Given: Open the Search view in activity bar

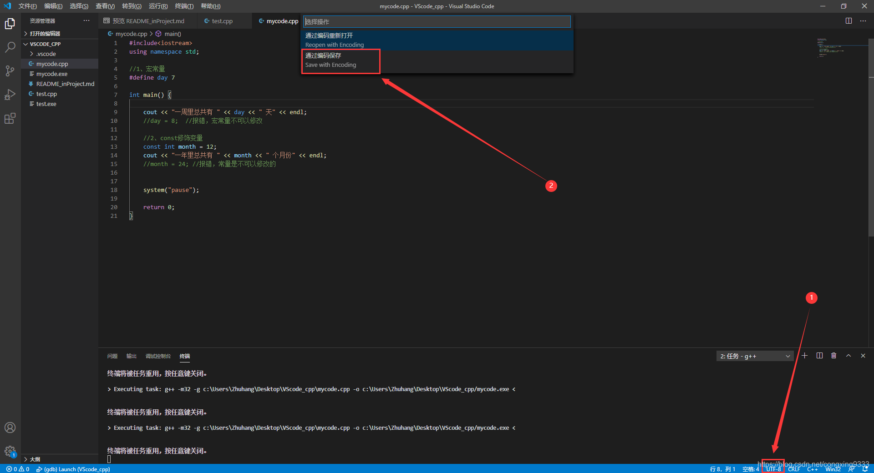Looking at the screenshot, I should pyautogui.click(x=10, y=47).
